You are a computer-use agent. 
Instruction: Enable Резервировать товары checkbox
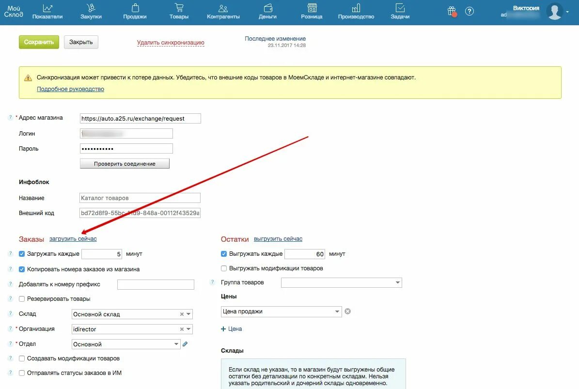click(22, 299)
